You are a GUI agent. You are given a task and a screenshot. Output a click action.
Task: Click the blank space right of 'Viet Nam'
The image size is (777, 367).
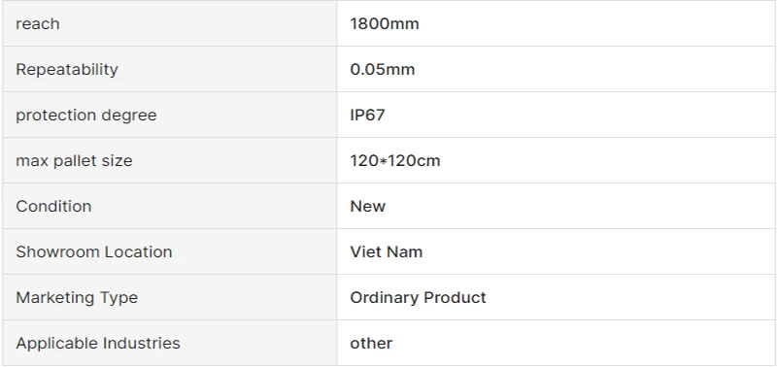point(599,251)
